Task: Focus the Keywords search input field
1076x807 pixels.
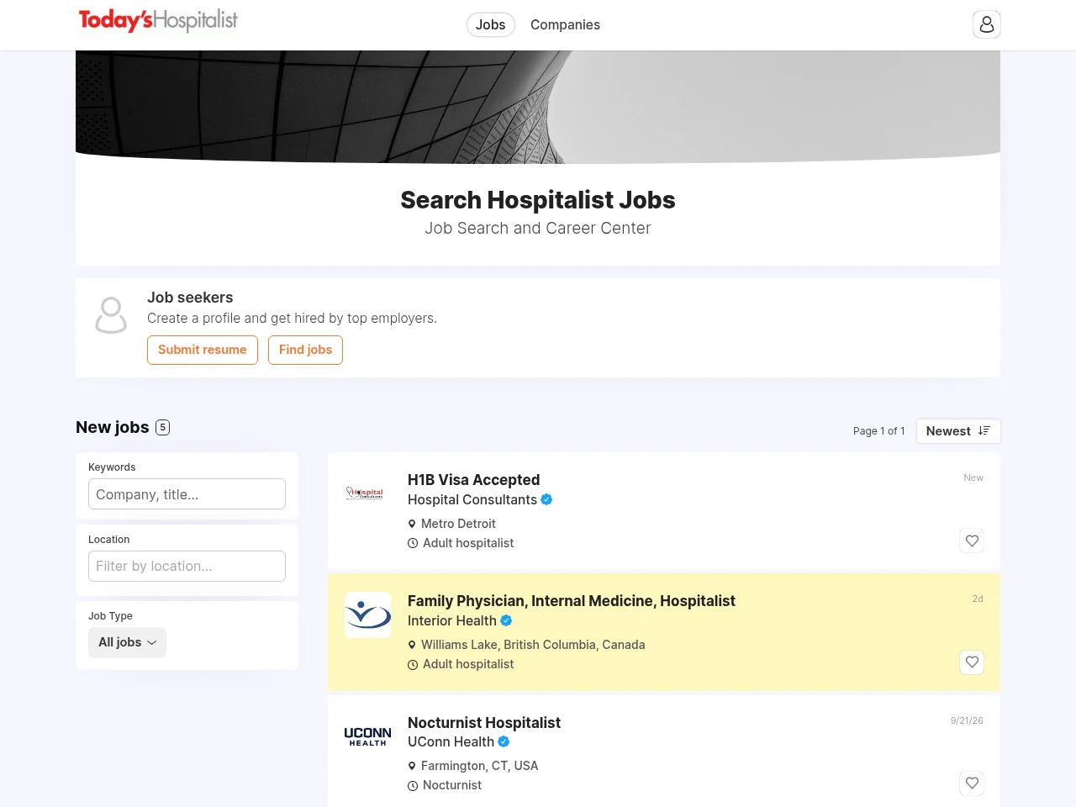Action: pos(187,494)
